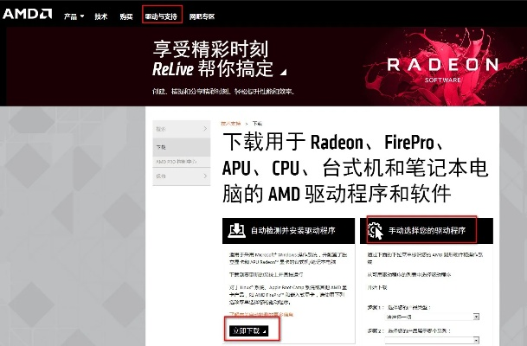Click the auto-detect download tray icon
Screen dimensions: 527x346
click(235, 231)
